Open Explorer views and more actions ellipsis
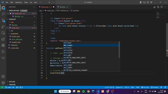The width and height of the screenshot is (168, 94). pos(34,7)
